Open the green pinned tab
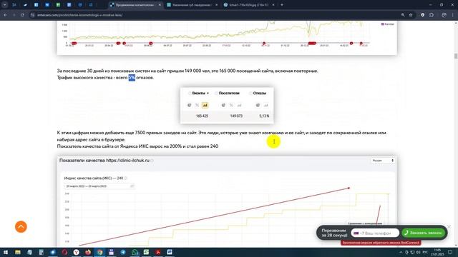The width and height of the screenshot is (458, 257). pyautogui.click(x=58, y=5)
